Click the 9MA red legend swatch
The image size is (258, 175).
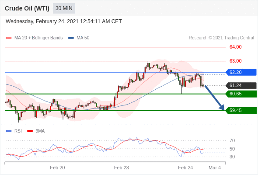click(30, 131)
